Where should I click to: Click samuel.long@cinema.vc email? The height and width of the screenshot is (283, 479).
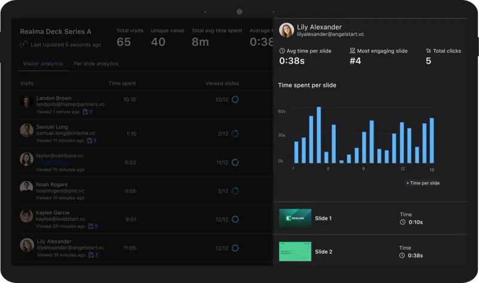pyautogui.click(x=66, y=133)
